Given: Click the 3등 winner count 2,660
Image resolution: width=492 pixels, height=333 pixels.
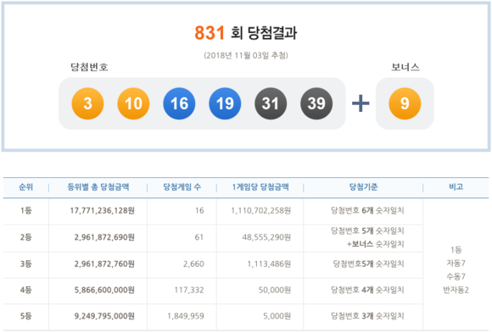Looking at the screenshot, I should pyautogui.click(x=193, y=264).
